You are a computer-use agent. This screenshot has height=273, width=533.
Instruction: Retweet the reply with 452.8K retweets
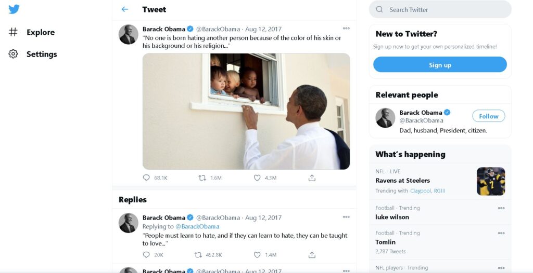click(x=198, y=255)
